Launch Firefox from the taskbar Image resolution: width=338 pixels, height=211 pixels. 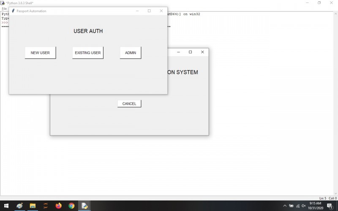point(58,206)
